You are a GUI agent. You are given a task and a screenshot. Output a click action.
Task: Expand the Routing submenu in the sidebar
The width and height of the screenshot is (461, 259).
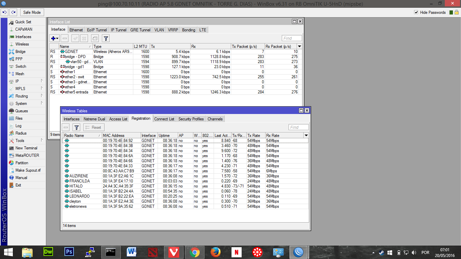coord(22,96)
